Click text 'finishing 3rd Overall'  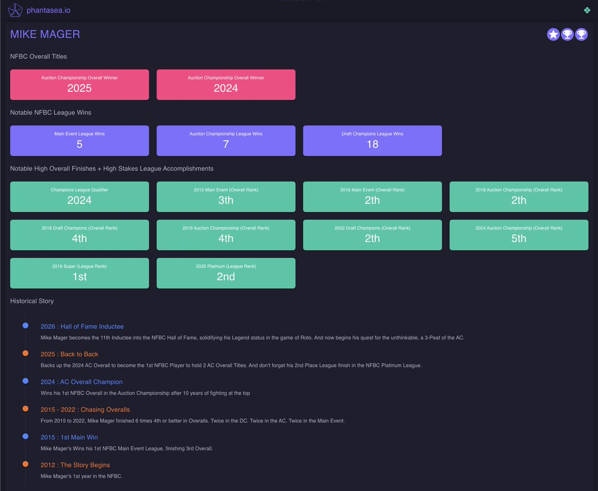tap(188, 449)
